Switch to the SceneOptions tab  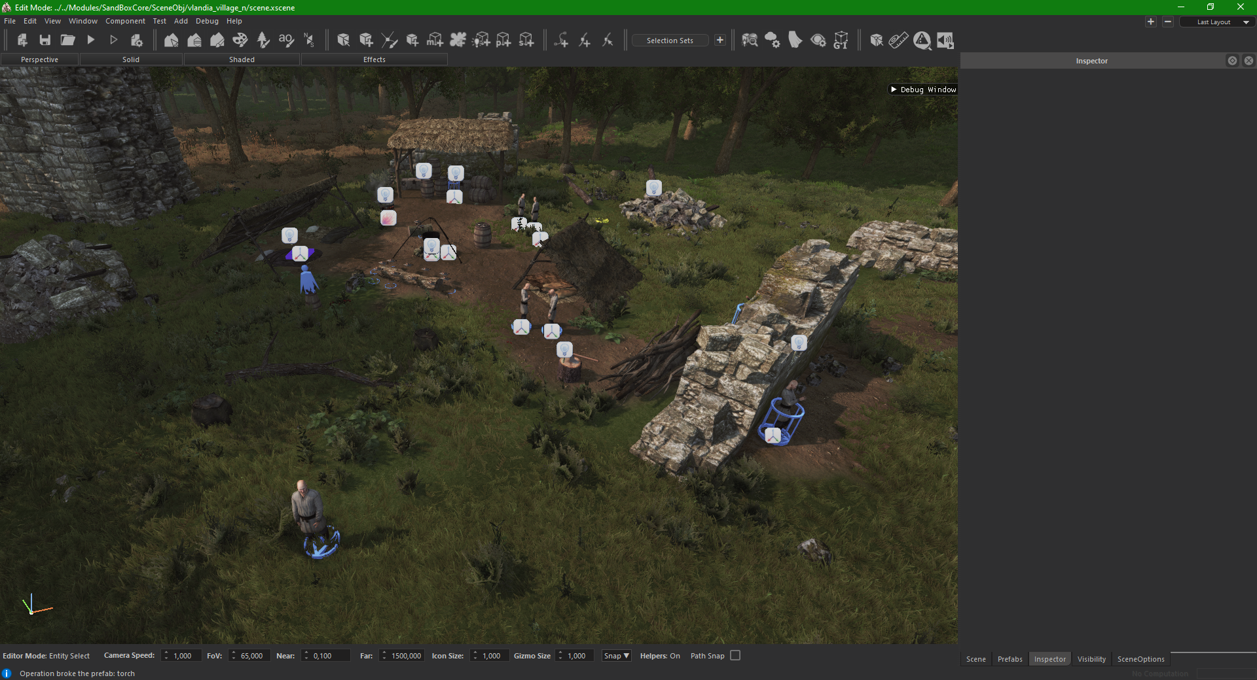1140,659
